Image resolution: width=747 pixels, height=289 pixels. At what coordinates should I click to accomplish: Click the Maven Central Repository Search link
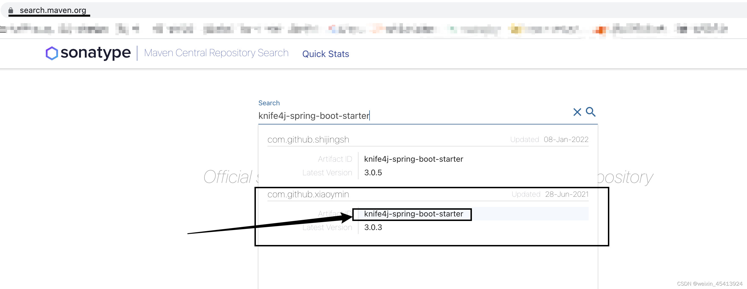[x=216, y=53]
